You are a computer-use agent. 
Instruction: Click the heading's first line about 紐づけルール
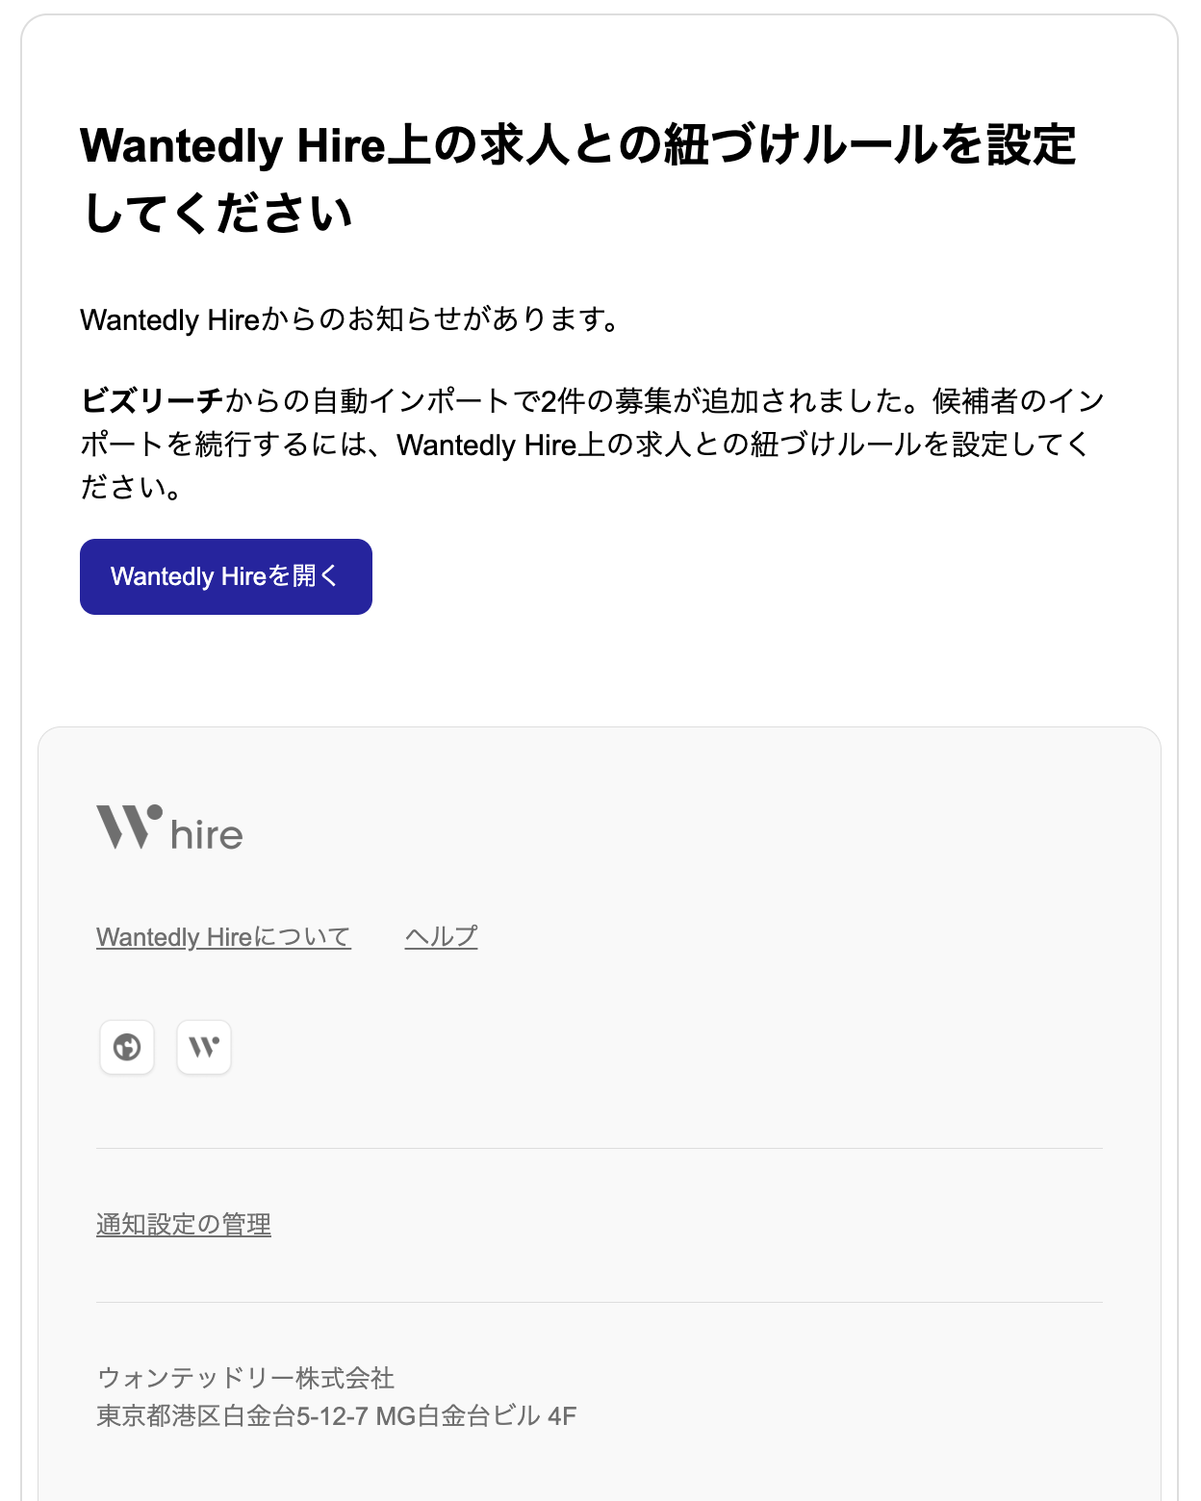(x=577, y=145)
